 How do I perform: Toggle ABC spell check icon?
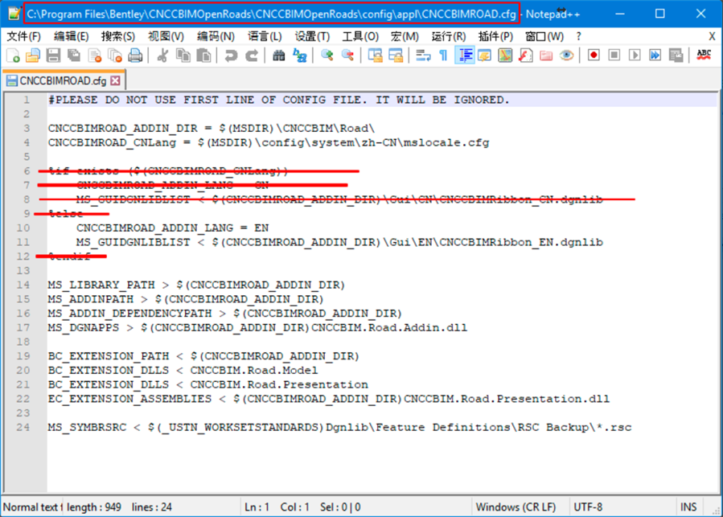[704, 55]
